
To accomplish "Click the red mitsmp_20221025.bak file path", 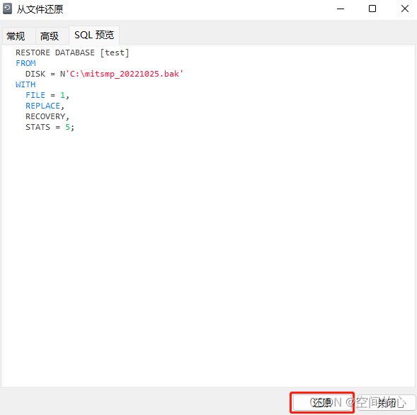I will tap(127, 74).
